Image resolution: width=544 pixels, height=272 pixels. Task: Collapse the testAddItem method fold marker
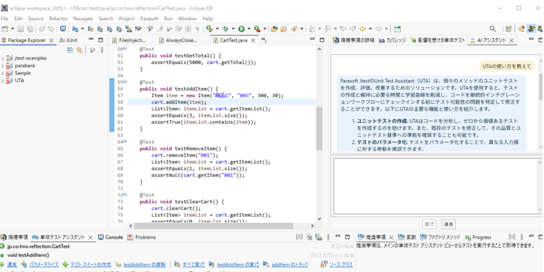click(125, 83)
